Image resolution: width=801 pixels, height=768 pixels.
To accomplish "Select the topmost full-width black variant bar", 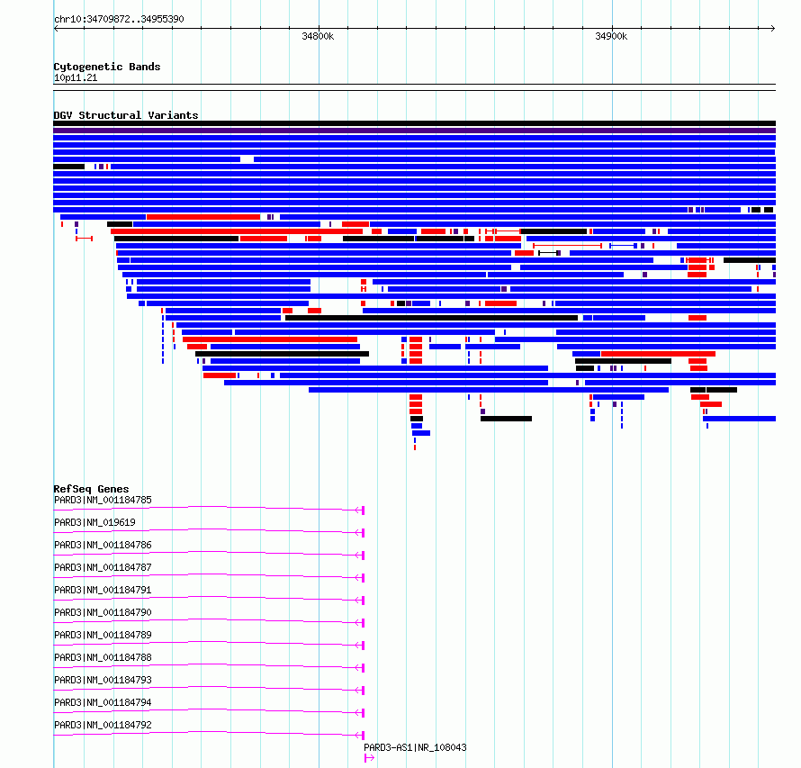I will pos(414,123).
